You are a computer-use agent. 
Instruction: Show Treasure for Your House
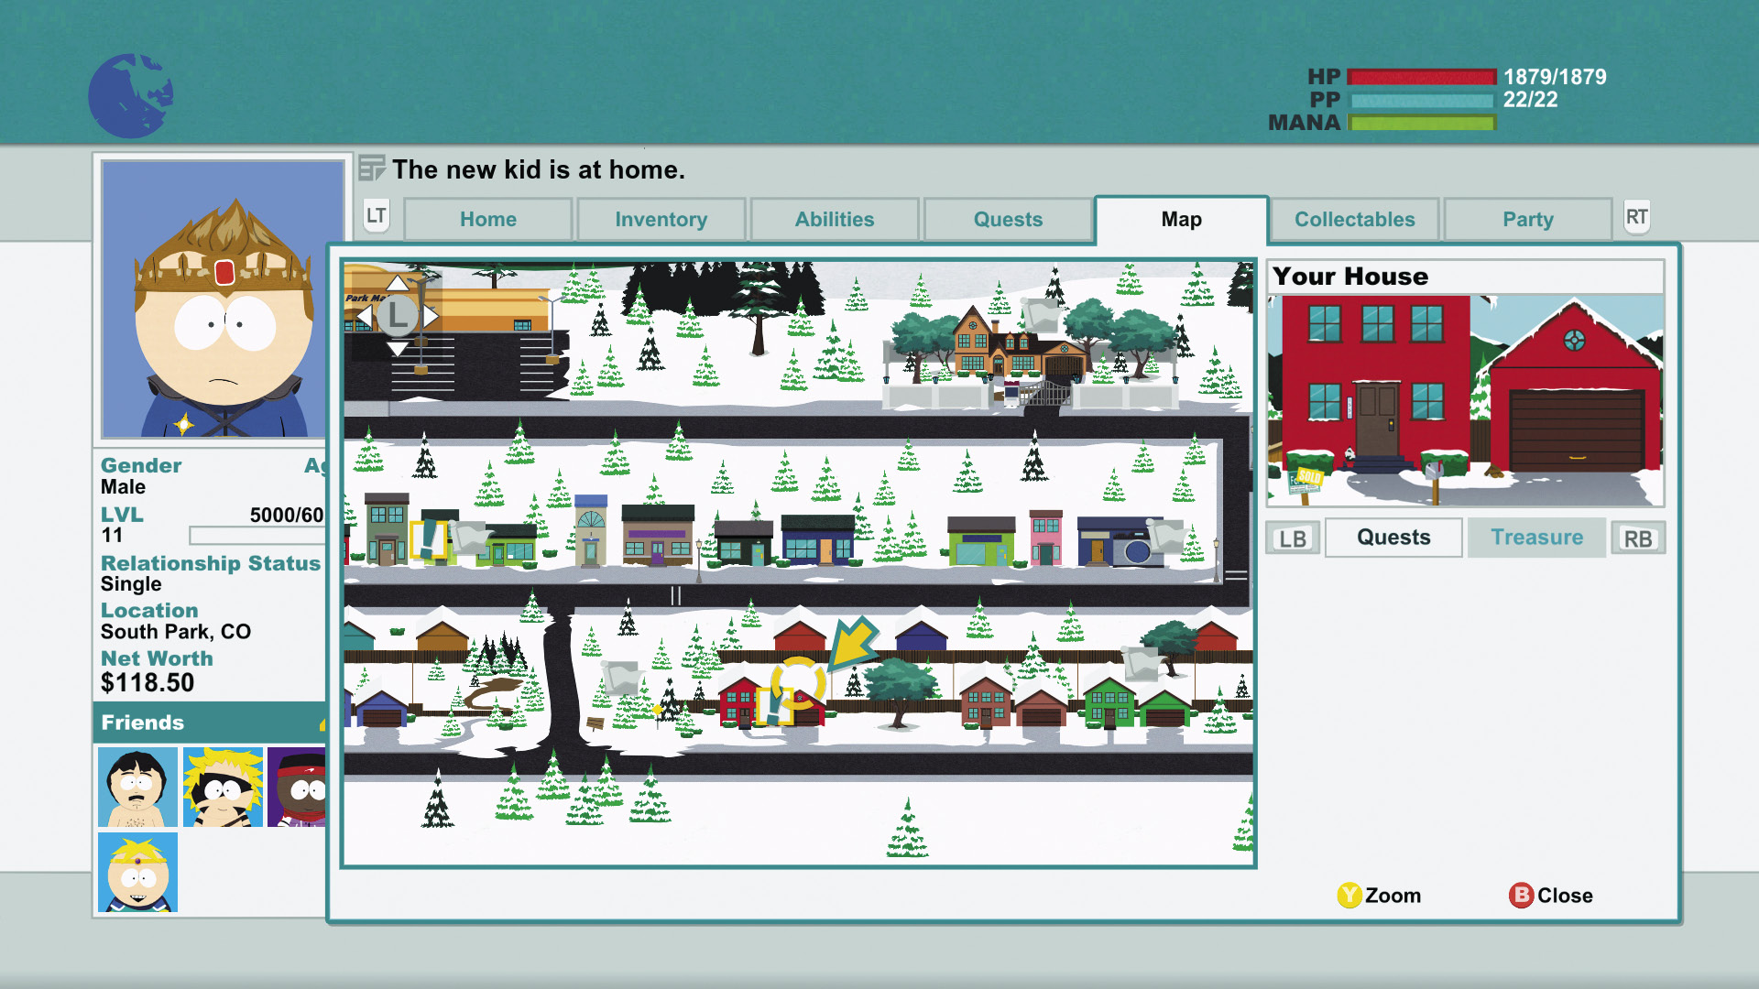click(x=1536, y=538)
